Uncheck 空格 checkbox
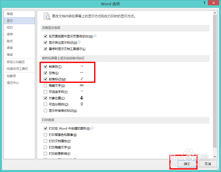The width and height of the screenshot is (221, 172). click(x=45, y=73)
